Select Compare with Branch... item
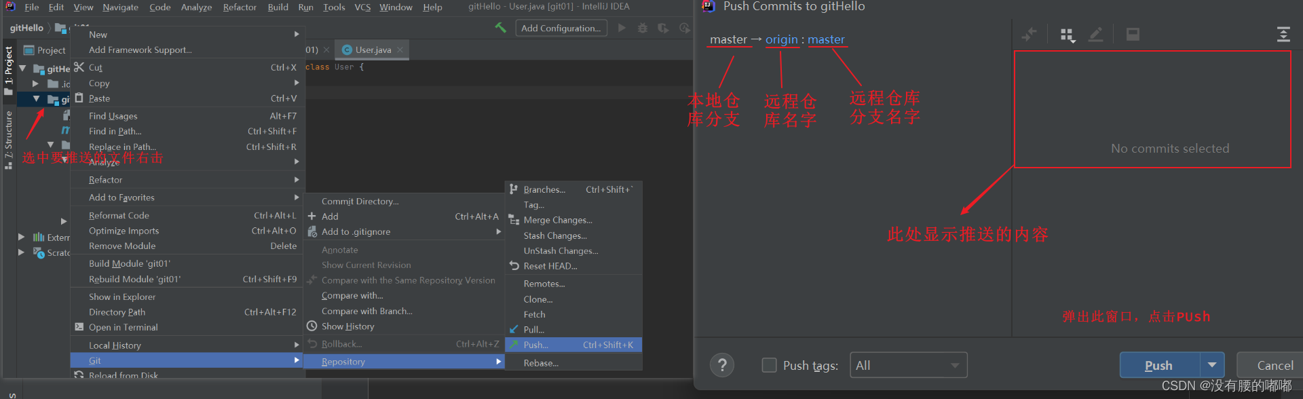Screen dimensions: 1303x399 coord(404,311)
